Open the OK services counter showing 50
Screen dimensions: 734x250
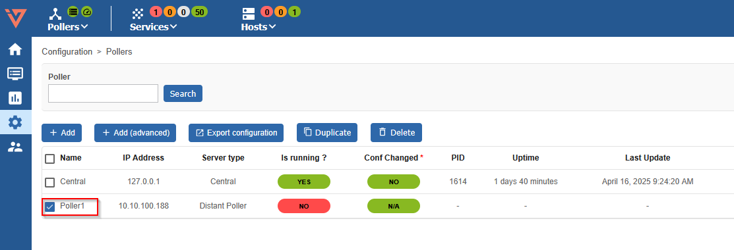click(199, 12)
